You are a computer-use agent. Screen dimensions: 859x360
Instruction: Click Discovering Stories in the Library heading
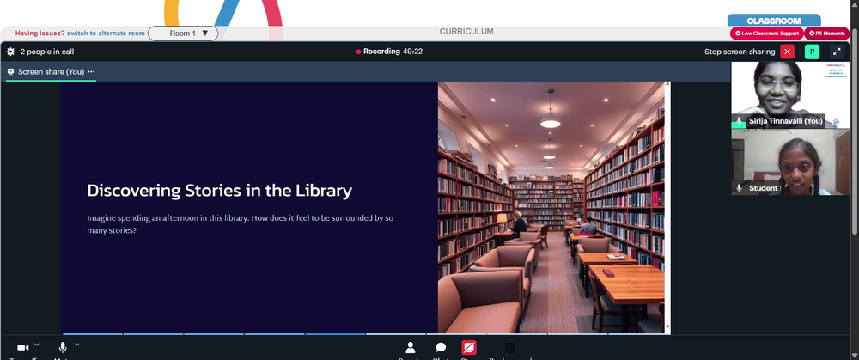220,191
